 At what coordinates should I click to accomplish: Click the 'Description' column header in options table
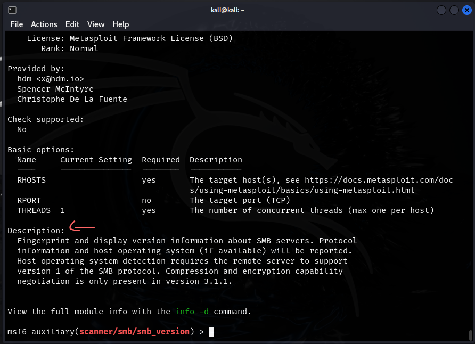pyautogui.click(x=216, y=160)
